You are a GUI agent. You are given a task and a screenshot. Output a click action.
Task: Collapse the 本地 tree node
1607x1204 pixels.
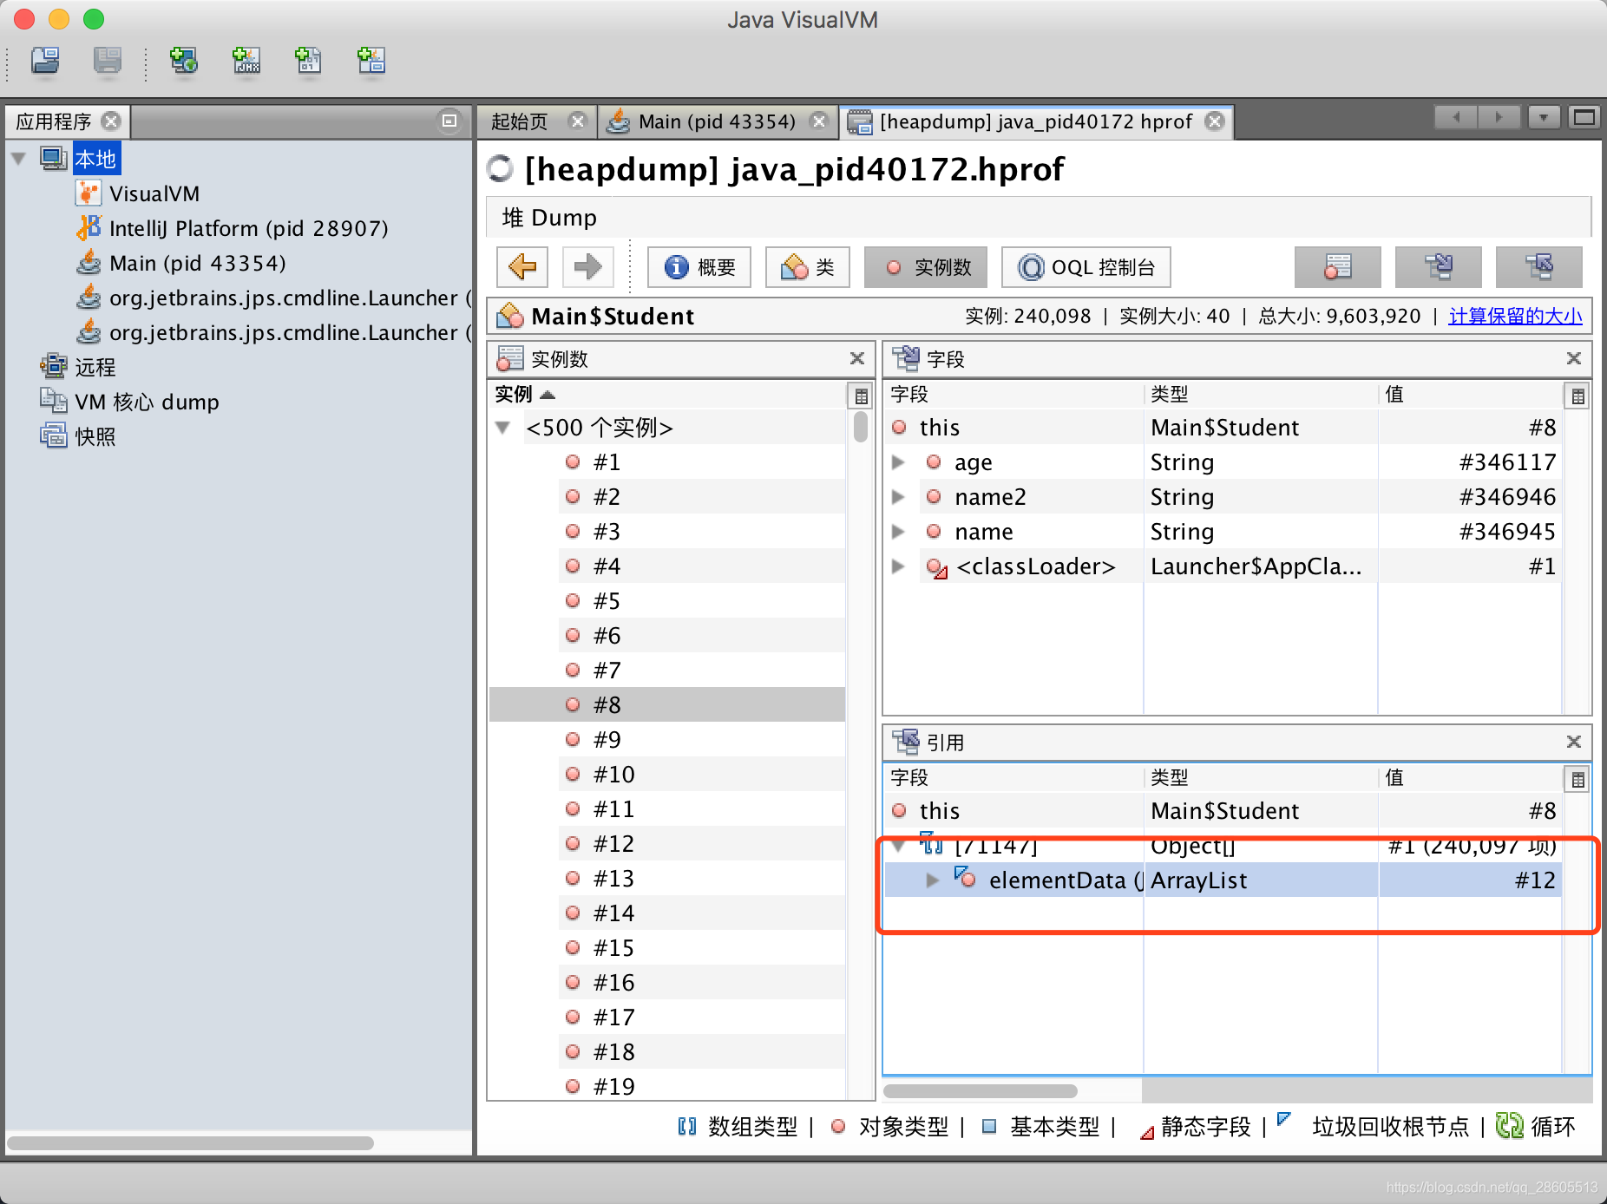tap(19, 159)
